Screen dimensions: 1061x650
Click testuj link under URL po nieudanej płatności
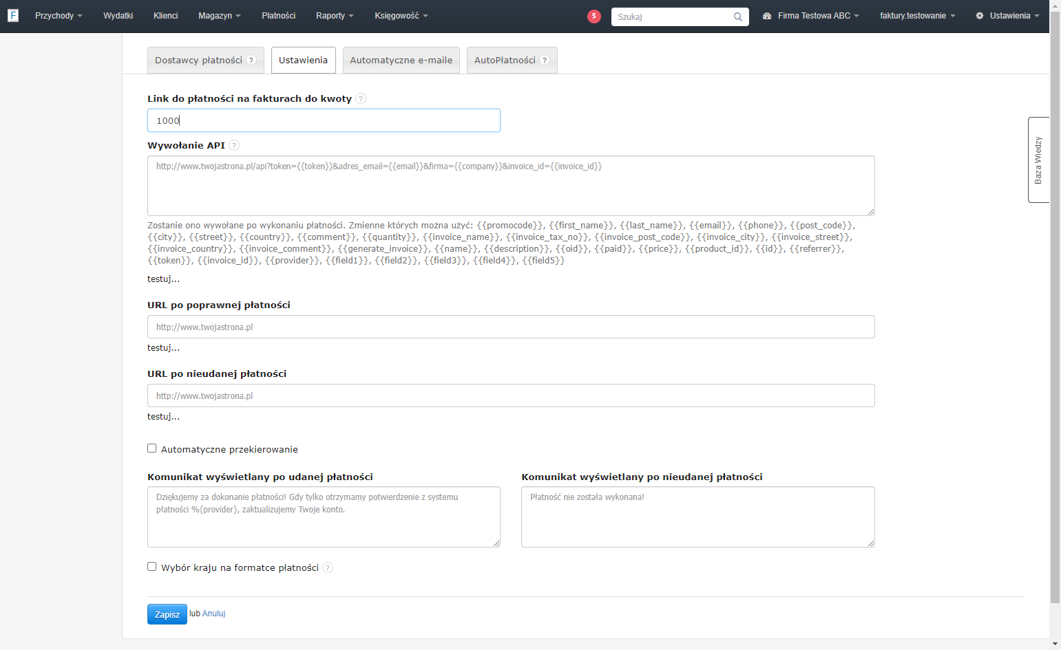pos(163,417)
